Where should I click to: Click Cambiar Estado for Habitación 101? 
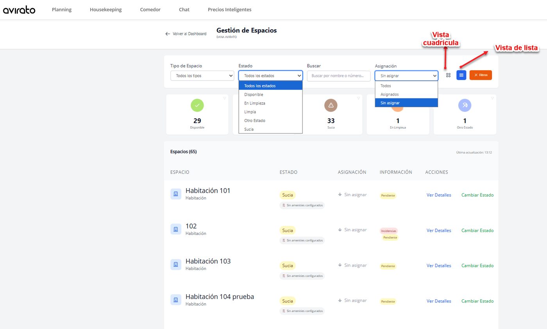click(x=477, y=195)
